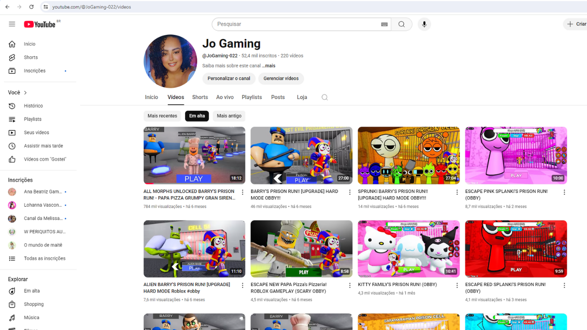587x330 pixels.
Task: Open options menu for KITTY FAMILY'S PRISON RUN video
Action: (x=457, y=286)
